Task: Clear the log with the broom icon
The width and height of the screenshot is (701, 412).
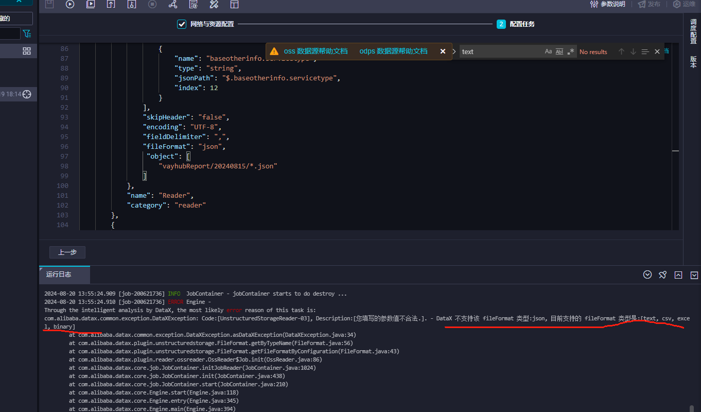Action: point(663,275)
